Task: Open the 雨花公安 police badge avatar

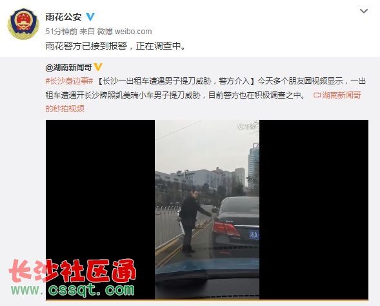Action: (x=23, y=24)
